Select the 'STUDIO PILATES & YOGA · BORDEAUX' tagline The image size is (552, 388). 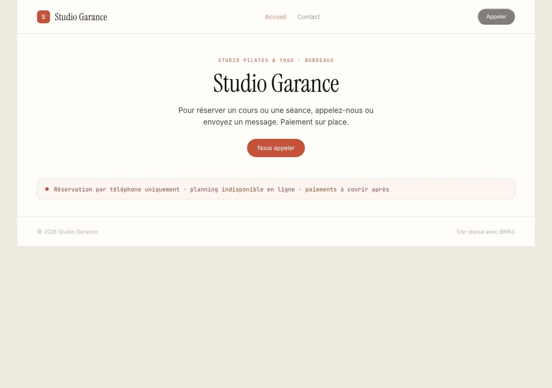tap(276, 60)
